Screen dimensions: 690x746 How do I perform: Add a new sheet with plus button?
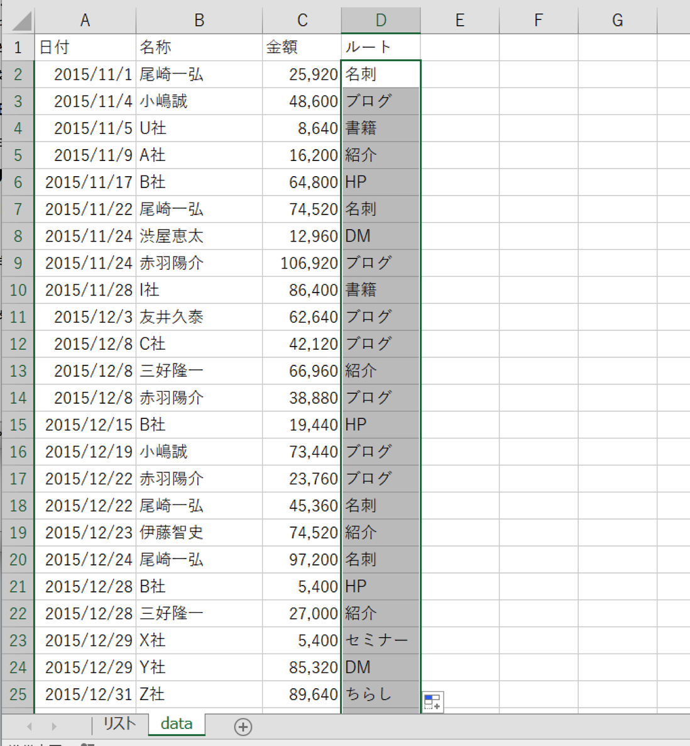point(243,727)
